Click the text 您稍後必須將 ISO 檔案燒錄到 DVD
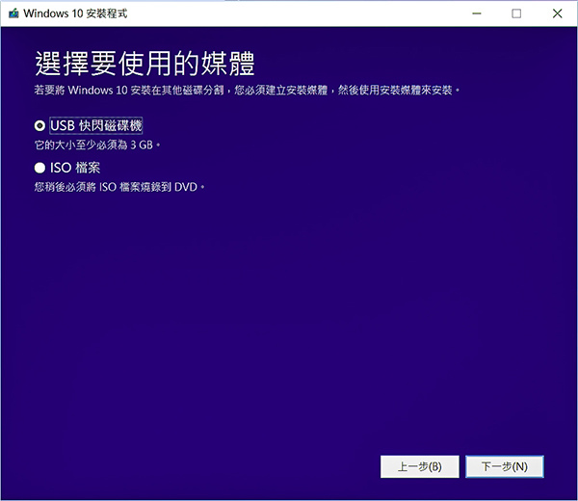The width and height of the screenshot is (578, 501). tap(119, 187)
